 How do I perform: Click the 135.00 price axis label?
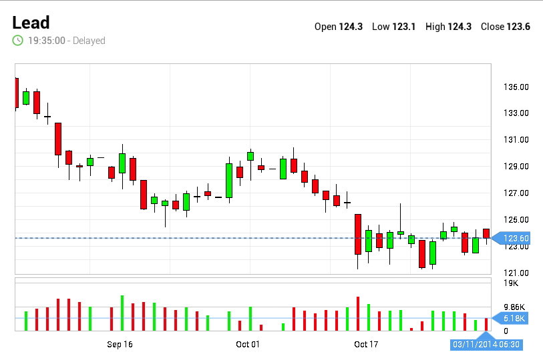coord(516,87)
